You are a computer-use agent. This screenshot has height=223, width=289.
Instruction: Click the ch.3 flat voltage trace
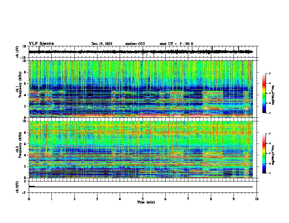click(x=141, y=187)
